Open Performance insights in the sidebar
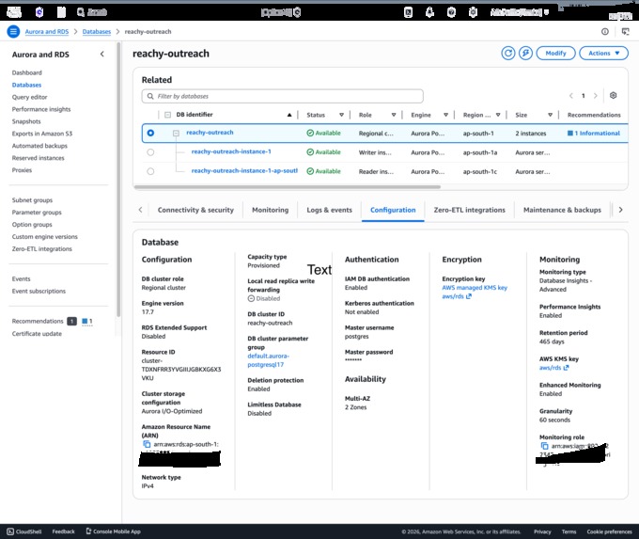The image size is (639, 539). (41, 109)
